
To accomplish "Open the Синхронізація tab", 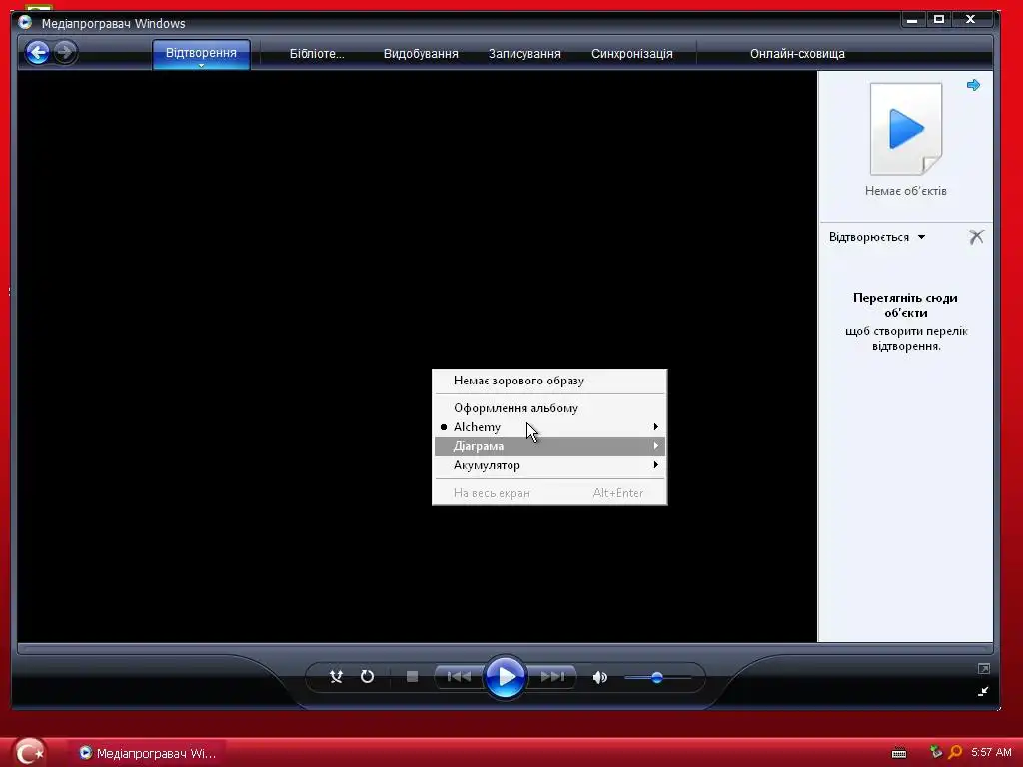I will (632, 54).
